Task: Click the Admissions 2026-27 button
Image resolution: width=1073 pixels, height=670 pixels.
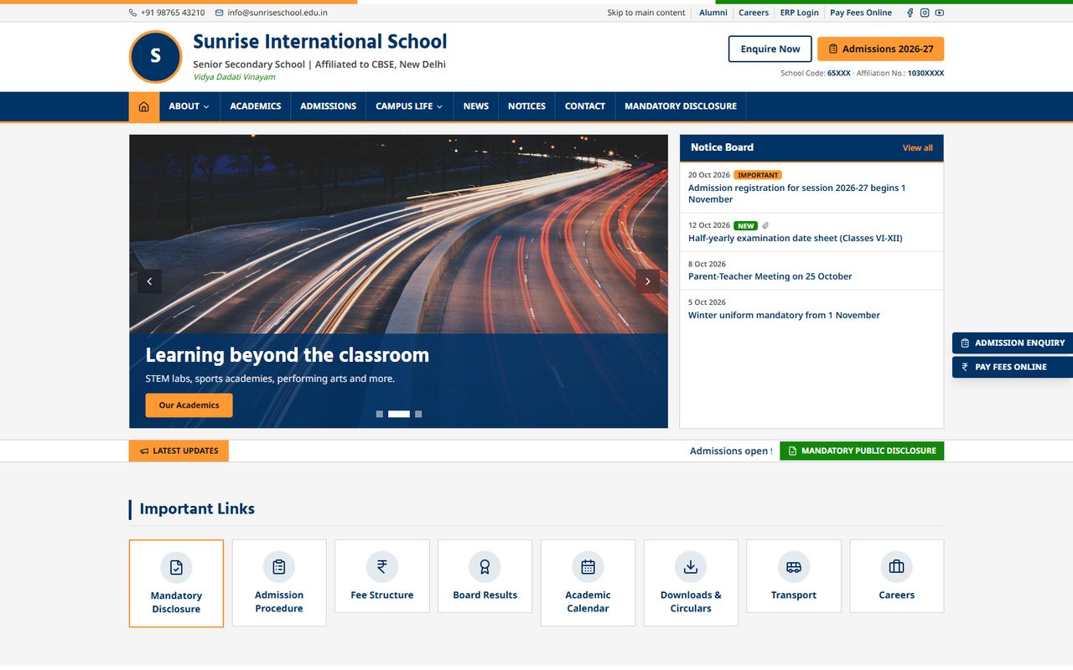Action: point(881,49)
